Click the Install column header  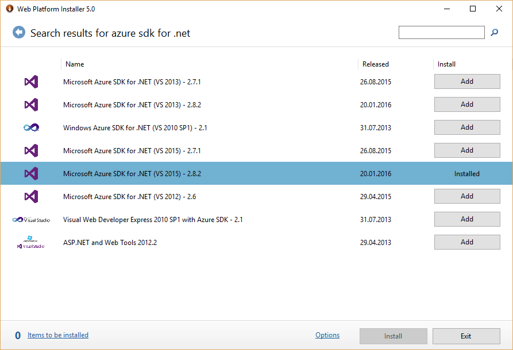point(446,64)
